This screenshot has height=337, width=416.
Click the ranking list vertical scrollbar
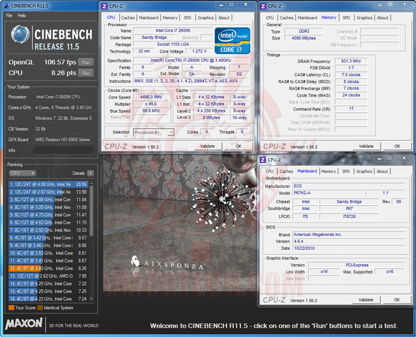[91, 210]
